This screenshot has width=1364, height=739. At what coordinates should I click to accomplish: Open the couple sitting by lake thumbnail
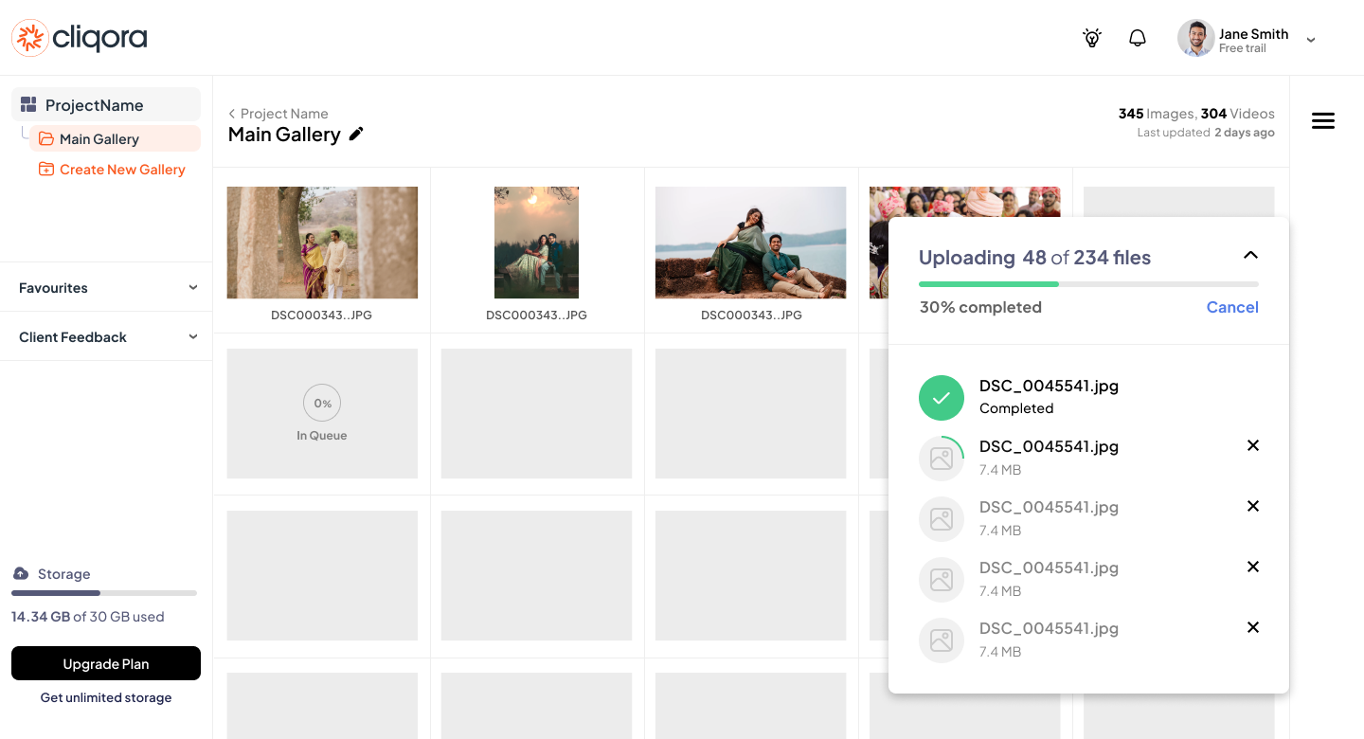750,243
